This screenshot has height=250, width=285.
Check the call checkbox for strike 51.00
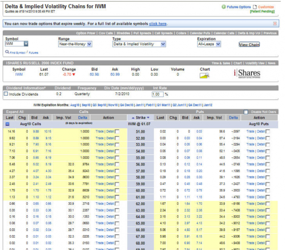(117, 132)
